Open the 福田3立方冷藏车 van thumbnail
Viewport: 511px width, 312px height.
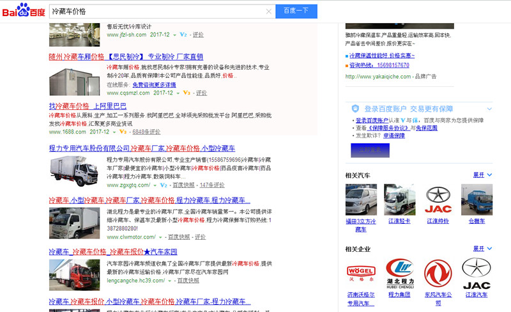tap(361, 199)
